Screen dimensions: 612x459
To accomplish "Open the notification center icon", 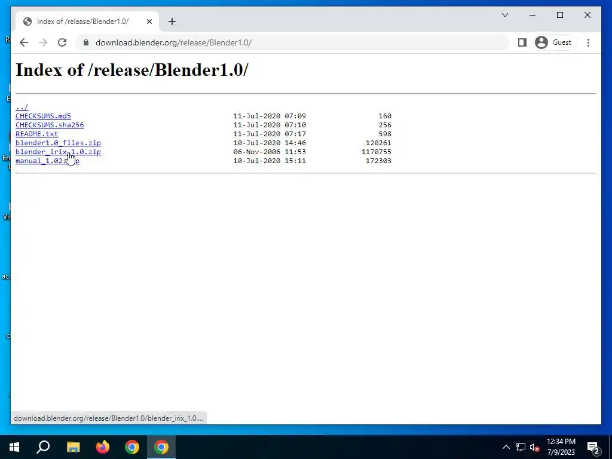I will (593, 447).
